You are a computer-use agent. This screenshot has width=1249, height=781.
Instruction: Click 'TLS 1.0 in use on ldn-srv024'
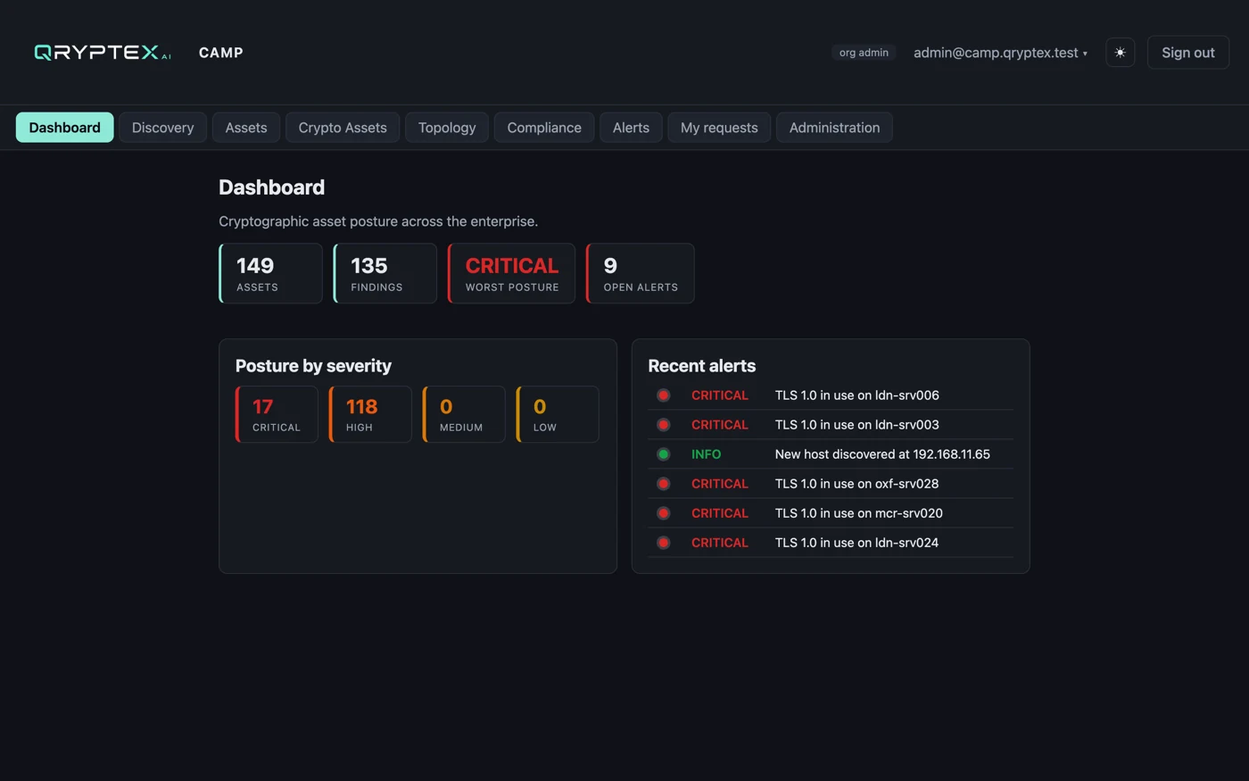856,543
